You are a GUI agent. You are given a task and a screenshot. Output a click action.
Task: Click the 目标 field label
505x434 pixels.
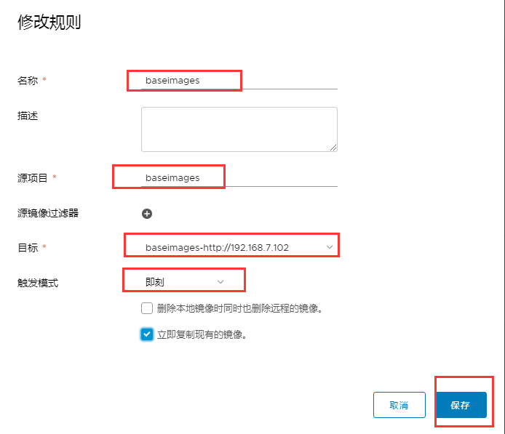point(27,248)
